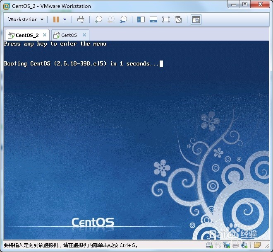The image size is (273, 252).
Task: Enter full screen mode
Action: coord(166,19)
